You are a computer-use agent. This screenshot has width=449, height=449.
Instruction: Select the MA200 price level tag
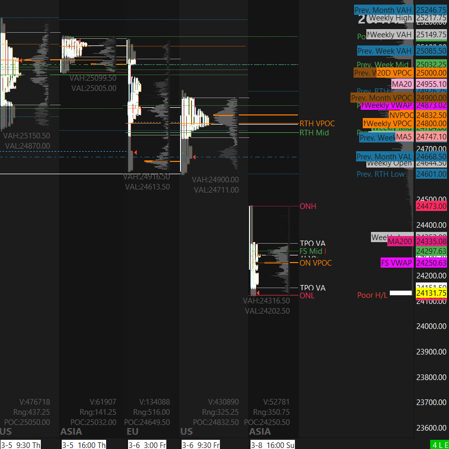point(400,241)
